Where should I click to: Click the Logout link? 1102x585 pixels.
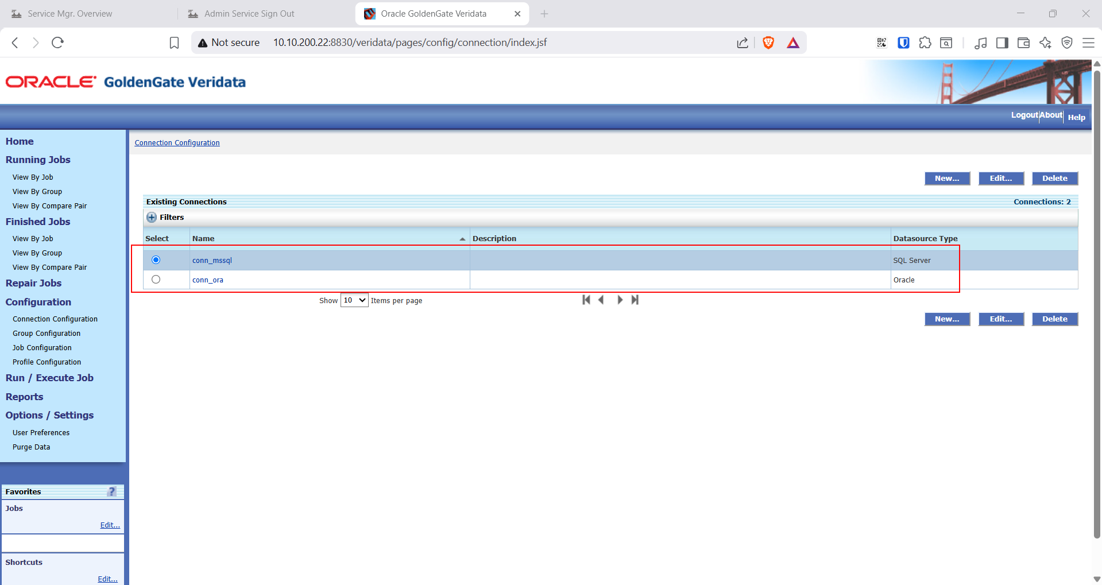coord(1024,115)
